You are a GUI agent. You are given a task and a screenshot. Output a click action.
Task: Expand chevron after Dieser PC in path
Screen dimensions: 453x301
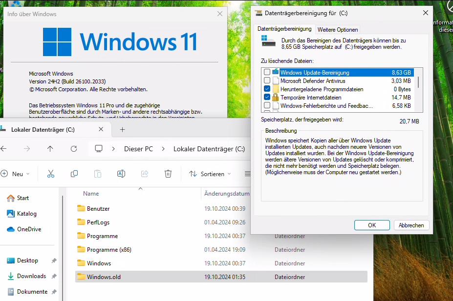pos(163,149)
